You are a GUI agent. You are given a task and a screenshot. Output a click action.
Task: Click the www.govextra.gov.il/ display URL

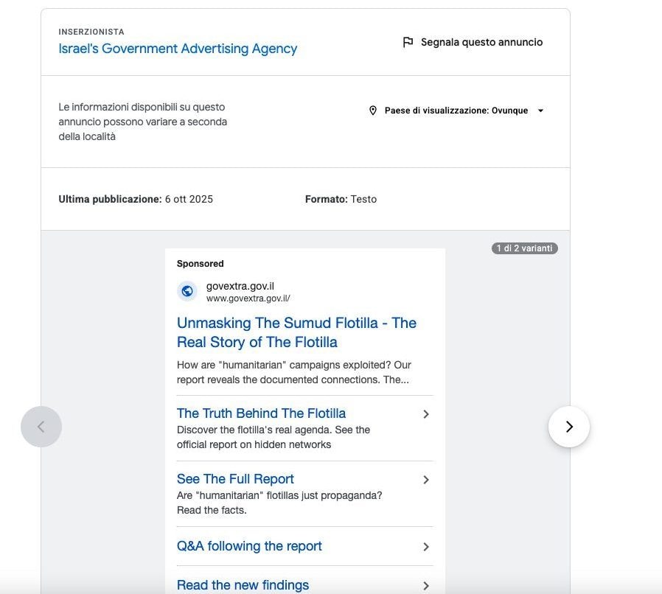click(x=248, y=298)
